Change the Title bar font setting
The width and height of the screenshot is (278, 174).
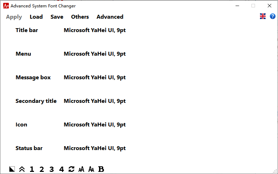[95, 30]
